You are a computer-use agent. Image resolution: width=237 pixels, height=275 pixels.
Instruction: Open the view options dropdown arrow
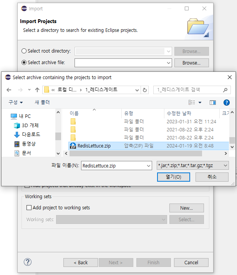click(199, 103)
